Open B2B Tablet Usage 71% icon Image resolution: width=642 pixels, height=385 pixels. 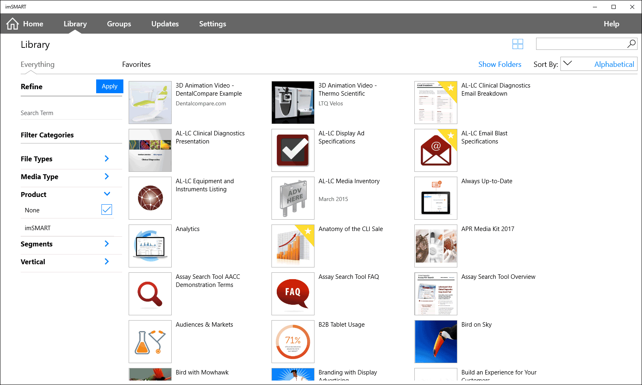(x=293, y=342)
